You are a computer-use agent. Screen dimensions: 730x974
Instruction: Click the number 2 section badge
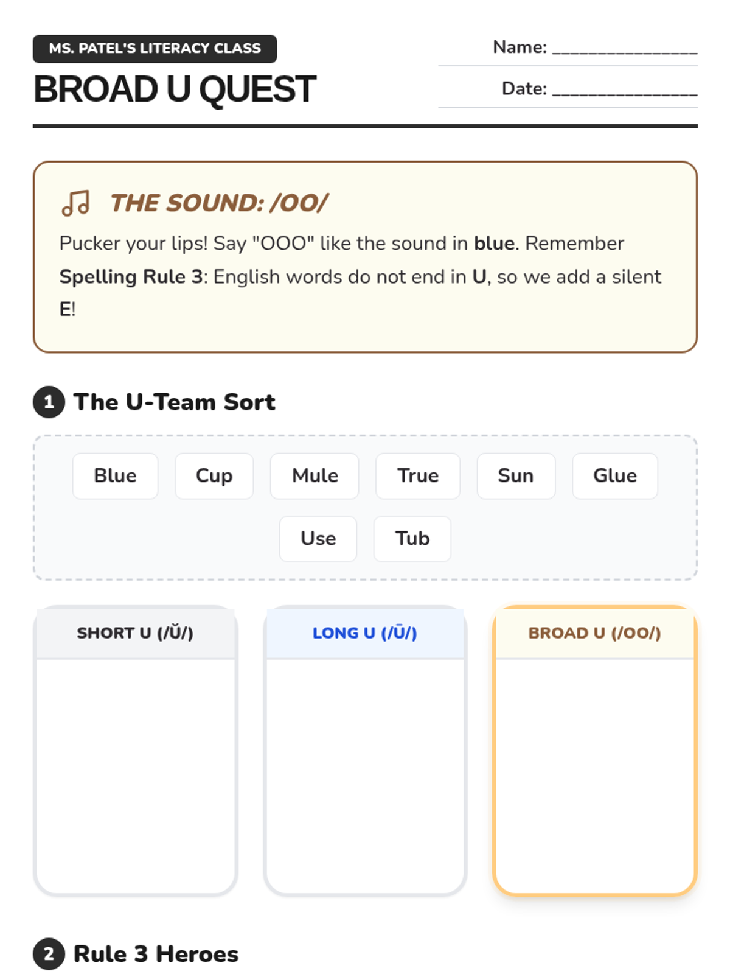coord(49,954)
